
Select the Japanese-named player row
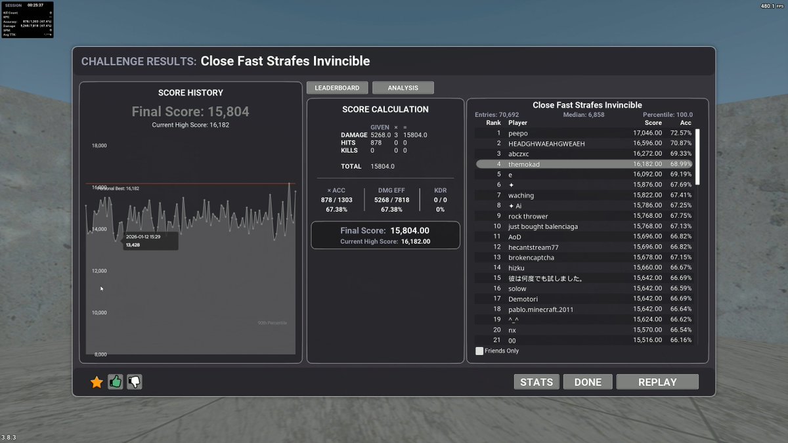click(584, 278)
